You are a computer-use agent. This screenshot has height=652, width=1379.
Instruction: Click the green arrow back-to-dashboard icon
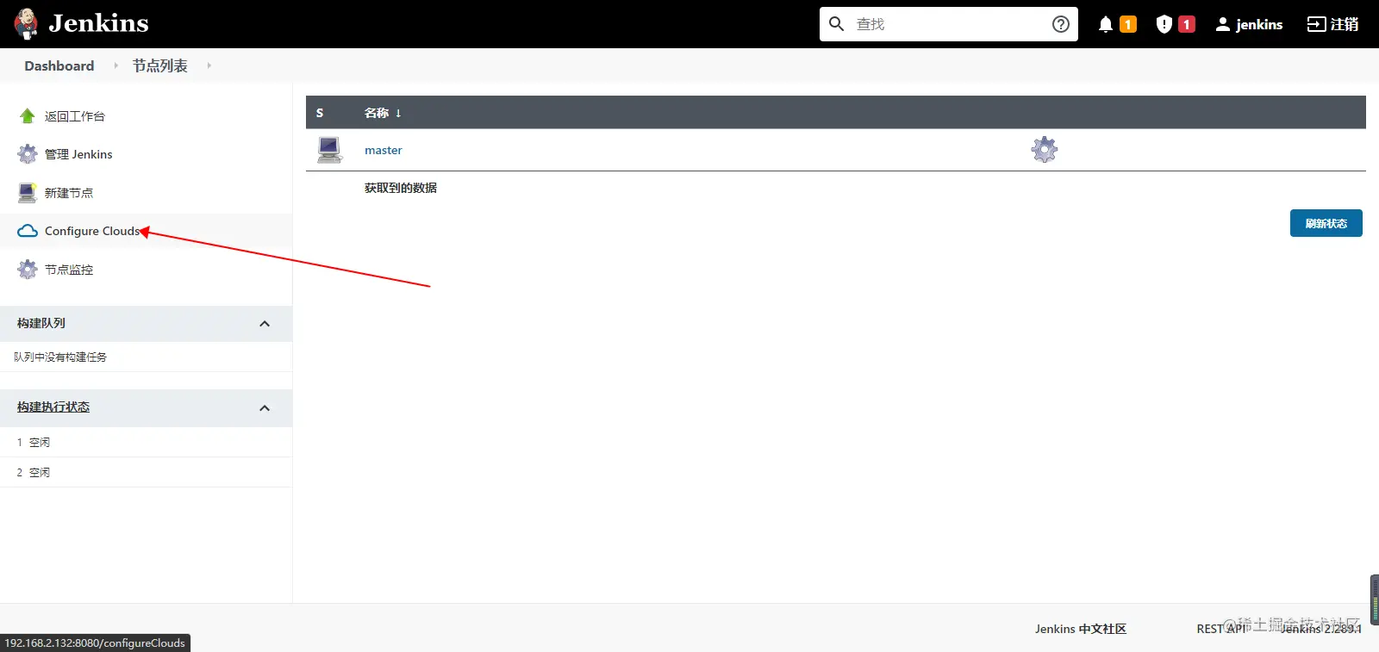pos(28,115)
